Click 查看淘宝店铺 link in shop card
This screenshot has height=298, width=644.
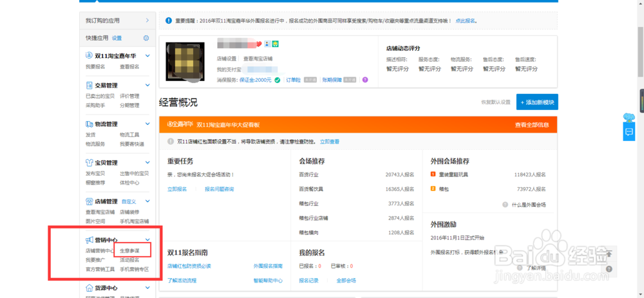pyautogui.click(x=258, y=59)
